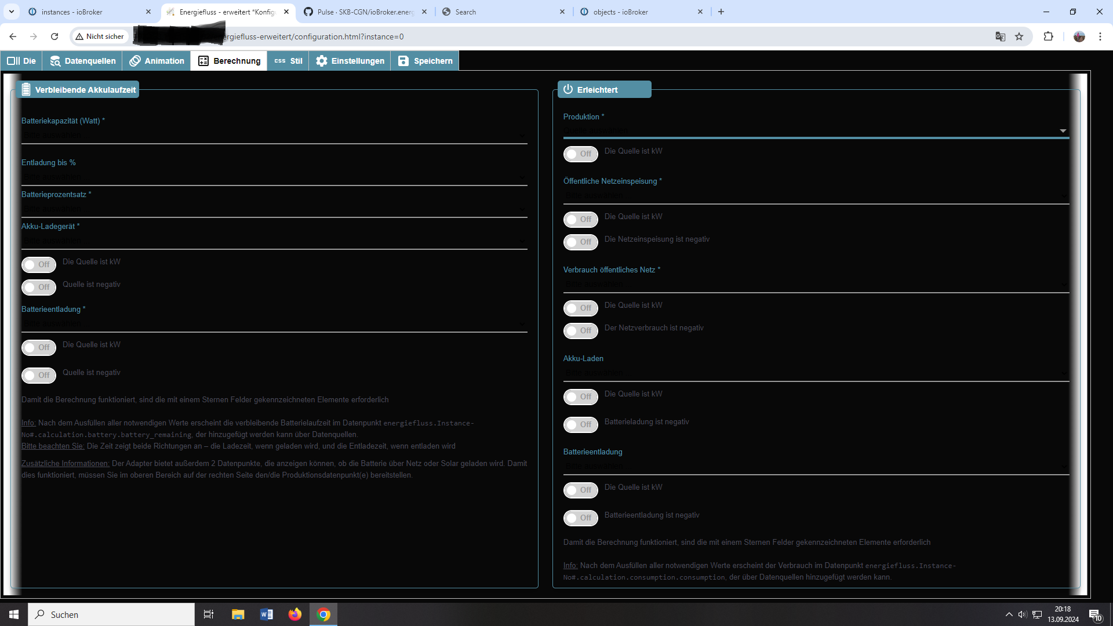
Task: Open the Batteriekapazität (Watt) dropdown
Action: tap(274, 136)
